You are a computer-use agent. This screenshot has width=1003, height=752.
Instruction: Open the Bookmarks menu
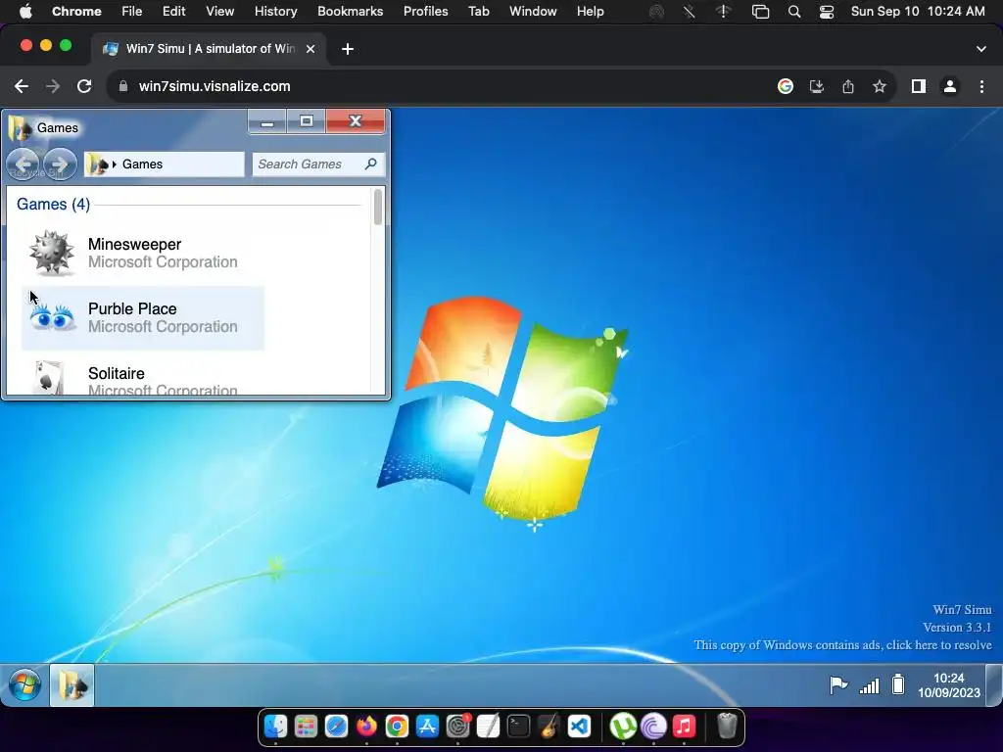pos(350,12)
